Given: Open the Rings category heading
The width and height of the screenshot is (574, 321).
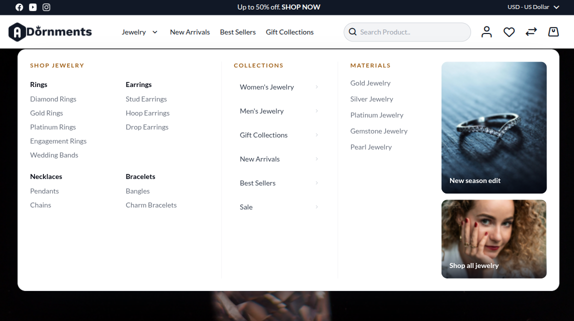Looking at the screenshot, I should (x=39, y=84).
